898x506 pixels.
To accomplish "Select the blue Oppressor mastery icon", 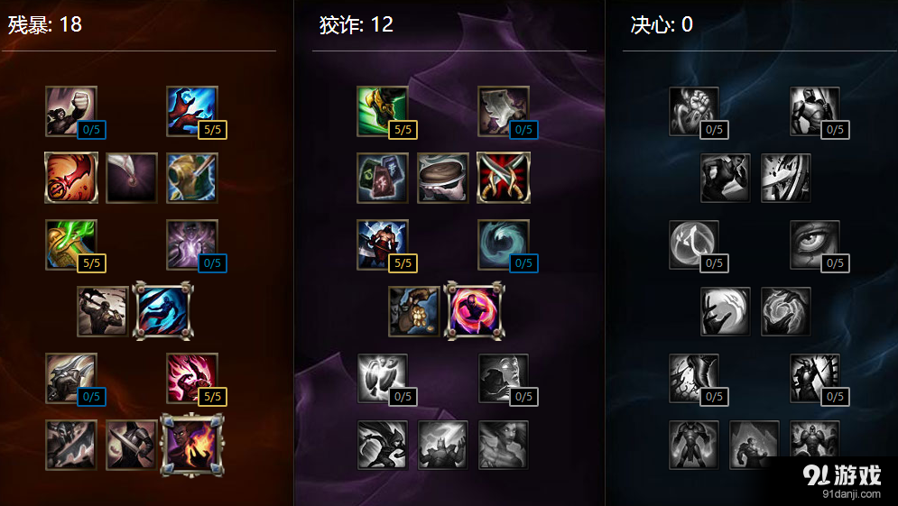I will tap(163, 311).
